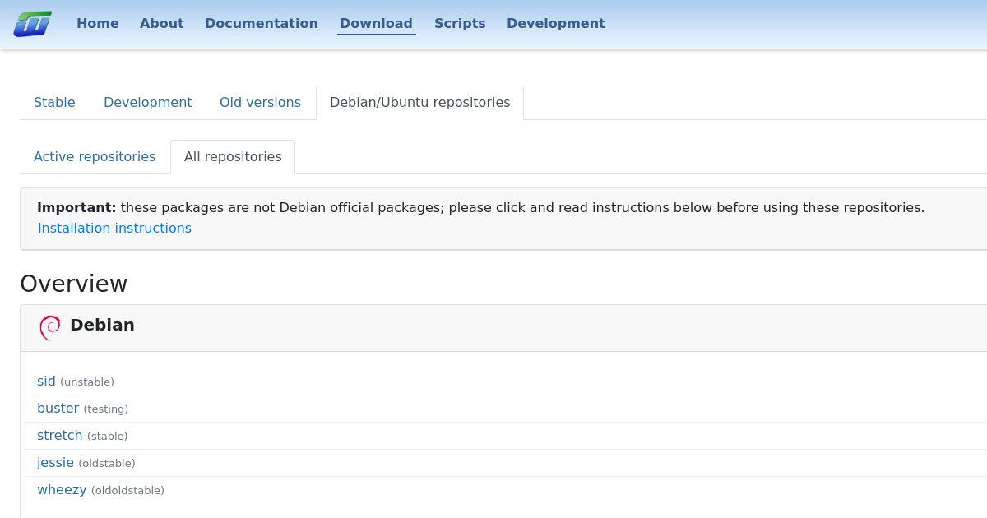Click the 'Important:' bold notice text
987x518 pixels.
pos(76,208)
